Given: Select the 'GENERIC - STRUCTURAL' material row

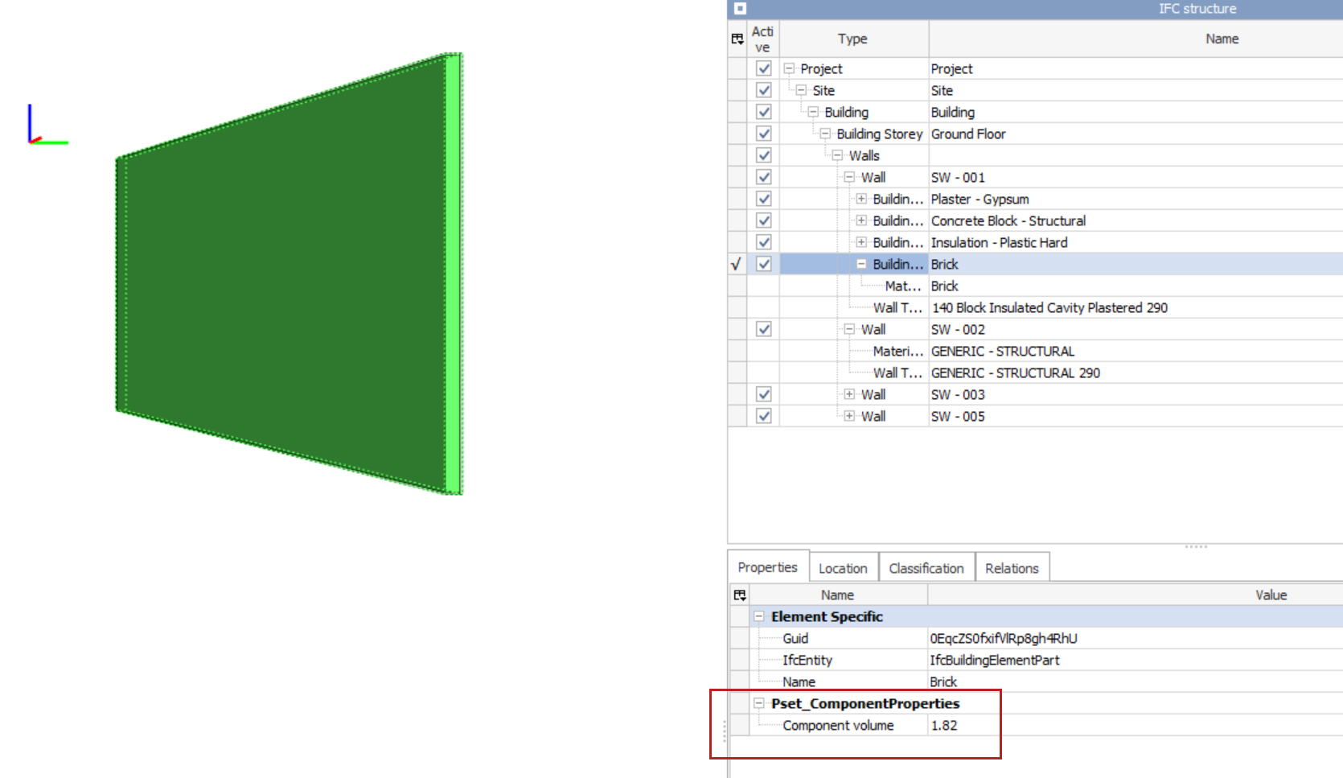Looking at the screenshot, I should [x=1003, y=351].
